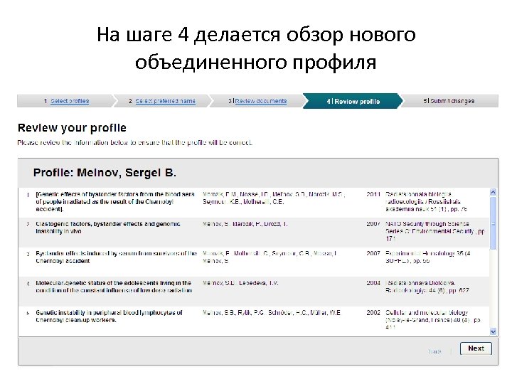Select the active 4 Review profile step
The width and height of the screenshot is (512, 384).
[353, 101]
